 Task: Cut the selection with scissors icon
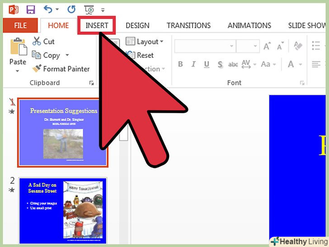pos(44,41)
